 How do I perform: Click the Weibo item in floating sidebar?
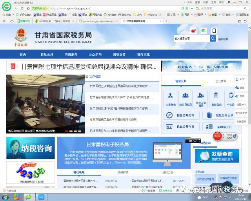[241, 96]
